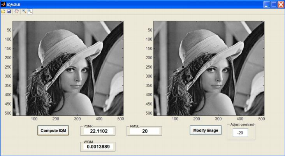Click the IQMGUI window title text
285x156 pixels.
pyautogui.click(x=14, y=5)
